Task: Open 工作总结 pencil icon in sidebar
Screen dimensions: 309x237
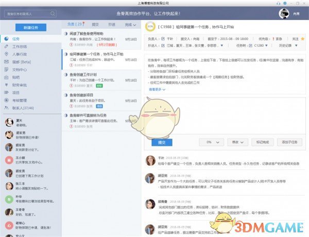Action: coord(6,47)
